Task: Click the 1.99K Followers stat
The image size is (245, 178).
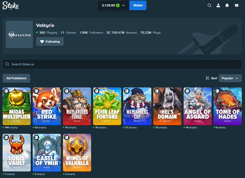Action: pyautogui.click(x=92, y=33)
